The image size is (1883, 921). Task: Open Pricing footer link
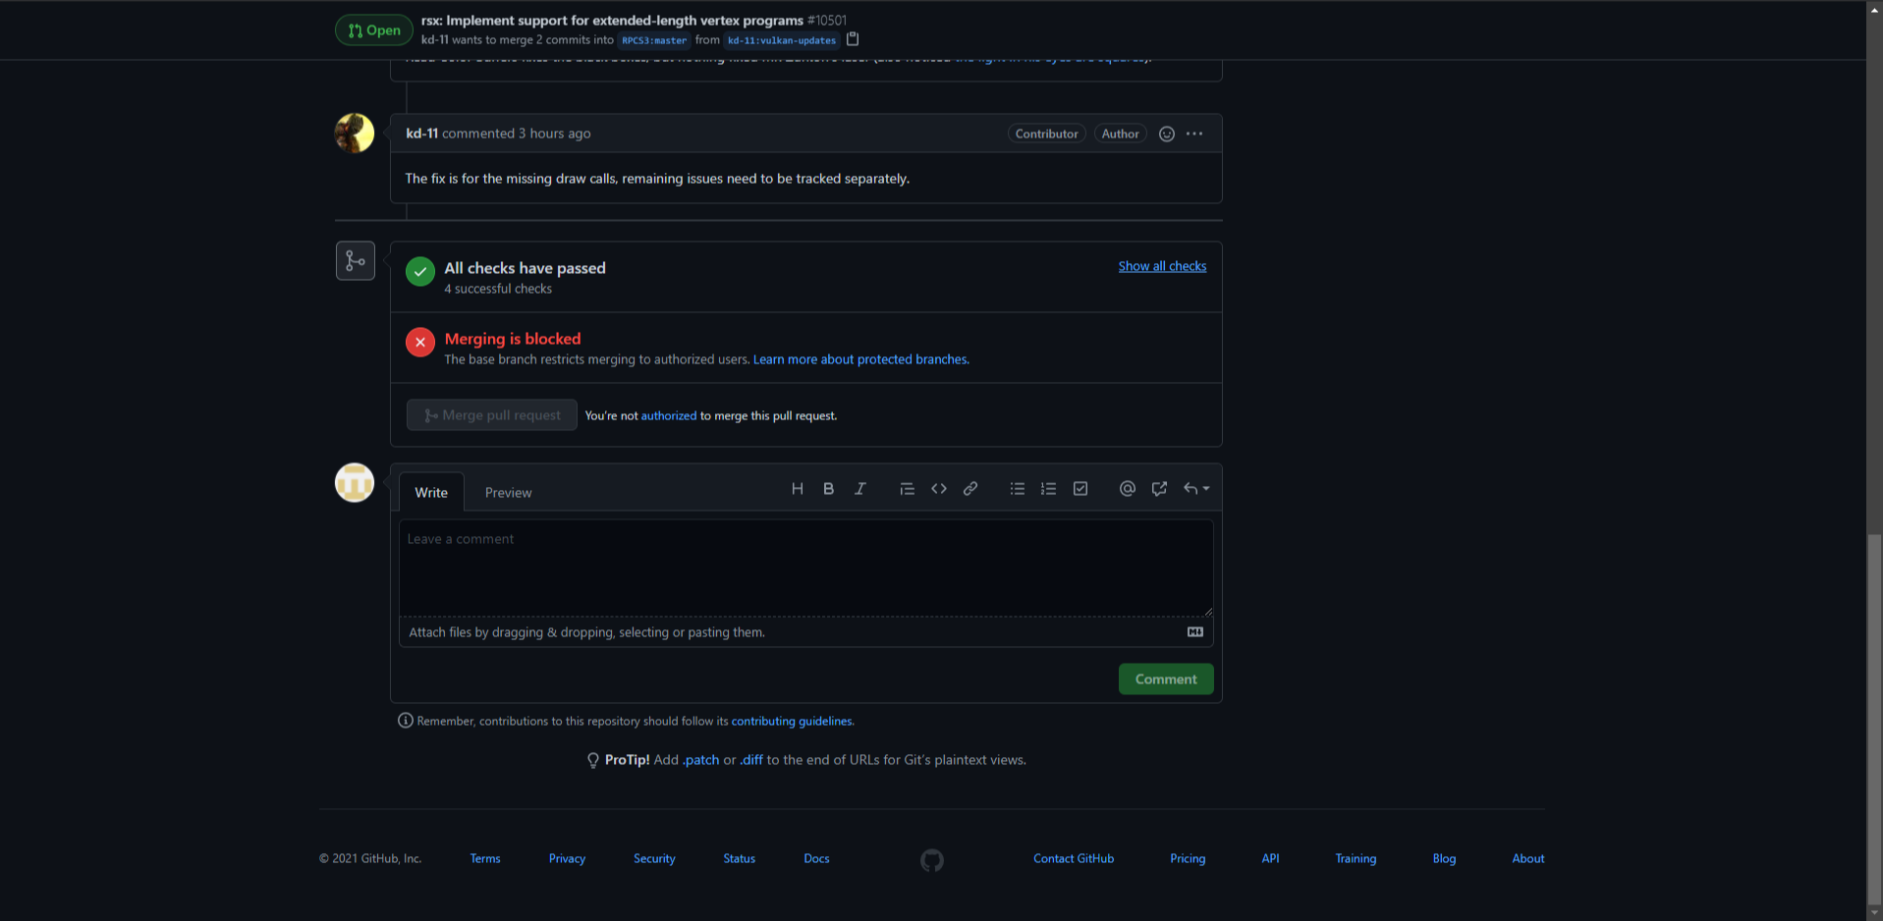click(1188, 858)
